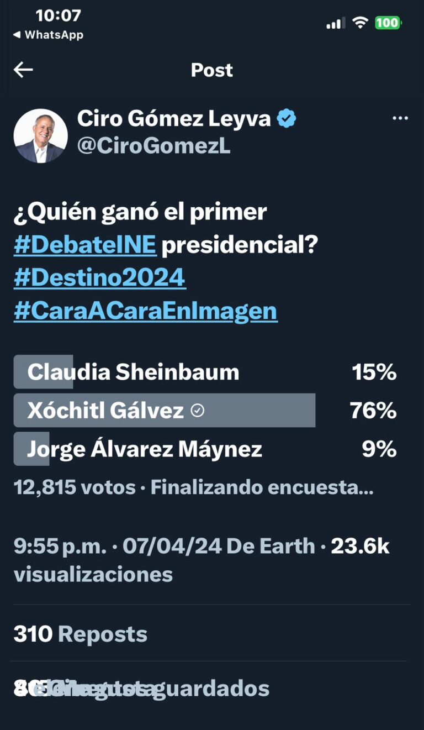Screen dimensions: 424x730
Task: Select the Claudia Sheinbaum poll option
Action: click(205, 372)
